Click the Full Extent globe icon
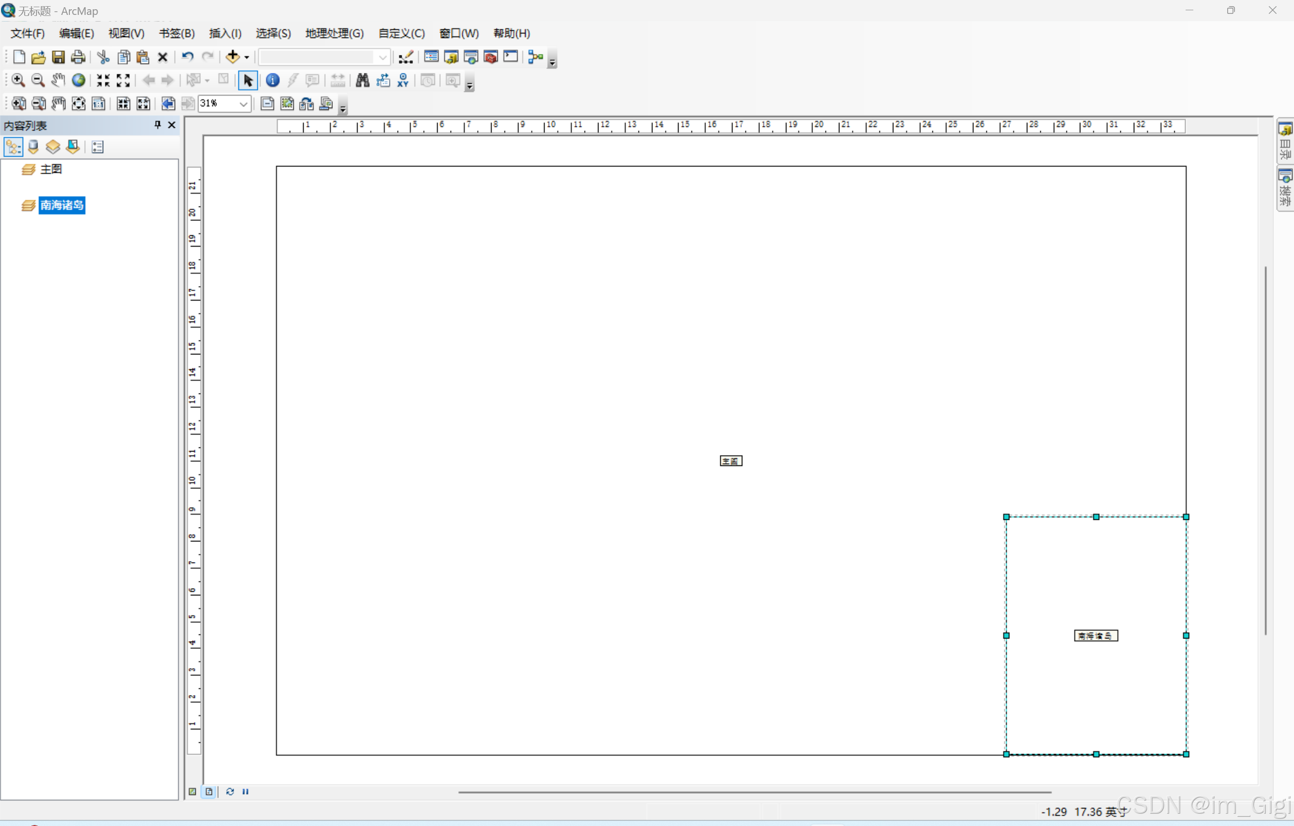1294x826 pixels. tap(79, 80)
